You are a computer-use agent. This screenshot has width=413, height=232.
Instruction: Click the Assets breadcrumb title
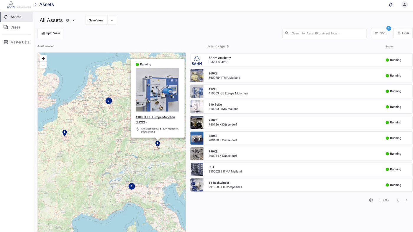[47, 5]
